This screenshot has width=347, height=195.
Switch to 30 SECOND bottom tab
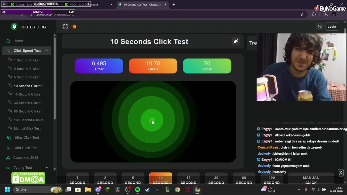(216, 179)
